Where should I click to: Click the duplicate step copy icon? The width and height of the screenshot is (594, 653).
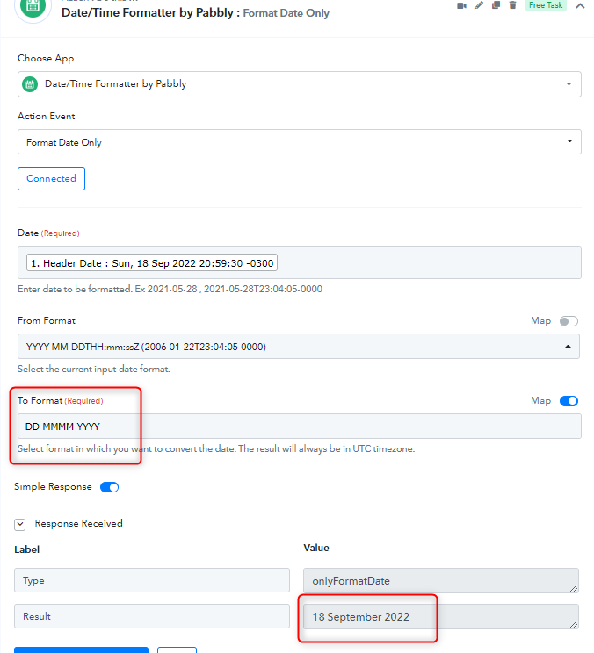(x=496, y=5)
